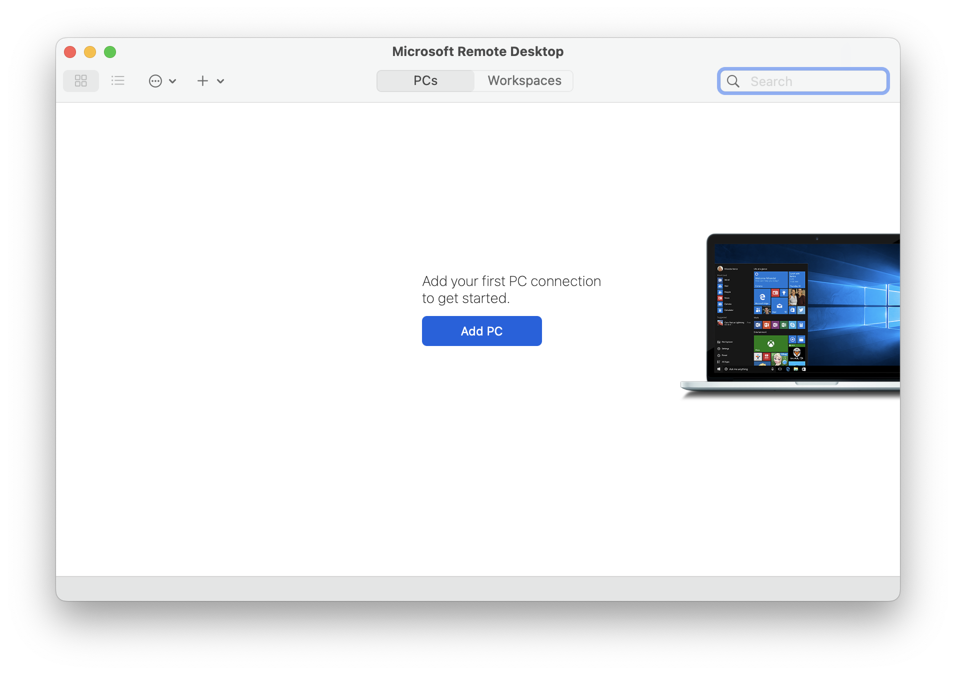The height and width of the screenshot is (675, 956).
Task: Switch to the Workspaces tab
Action: 524,80
